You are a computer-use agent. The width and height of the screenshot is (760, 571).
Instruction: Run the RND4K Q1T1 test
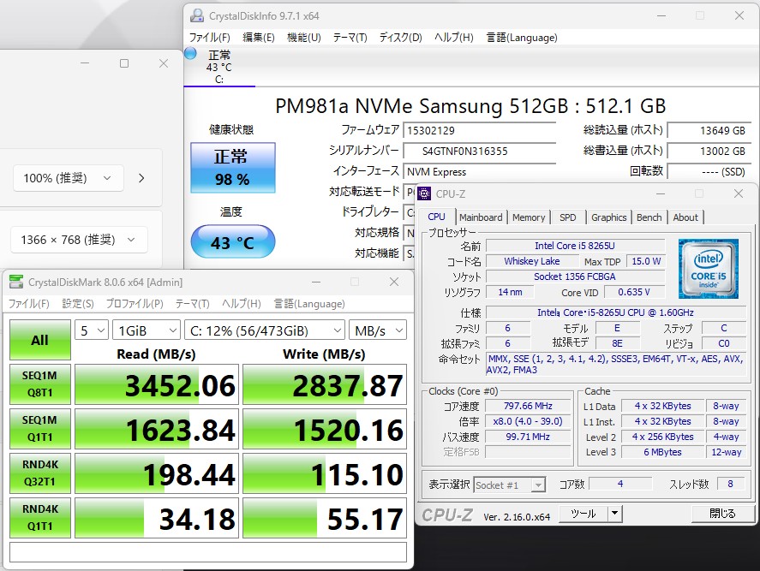tap(39, 518)
